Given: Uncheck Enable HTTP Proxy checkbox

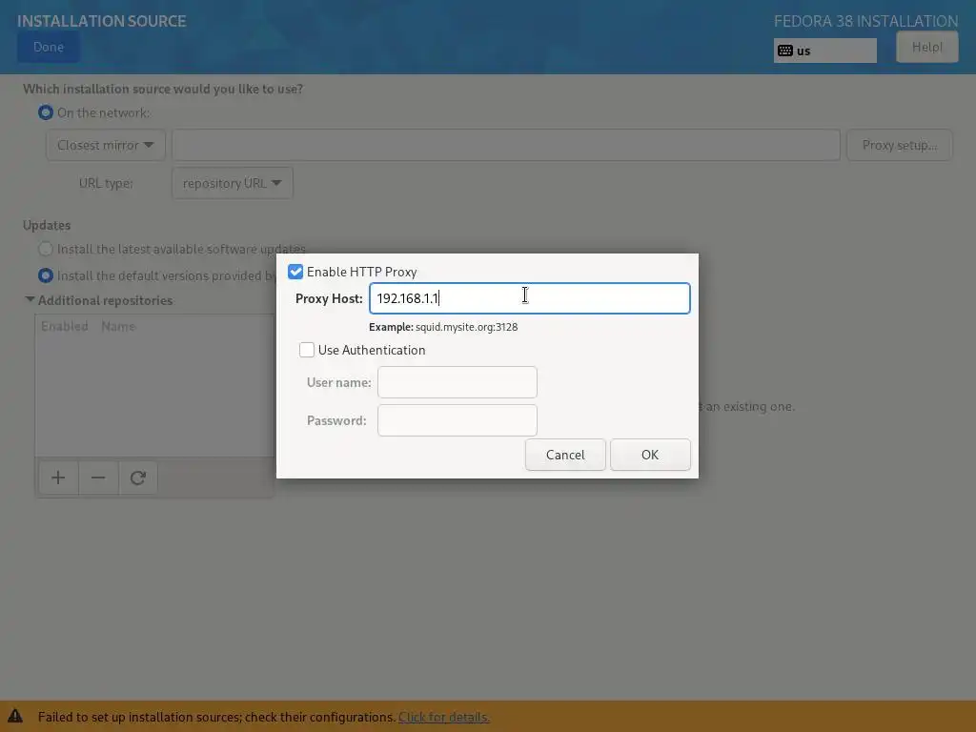Looking at the screenshot, I should (x=295, y=272).
